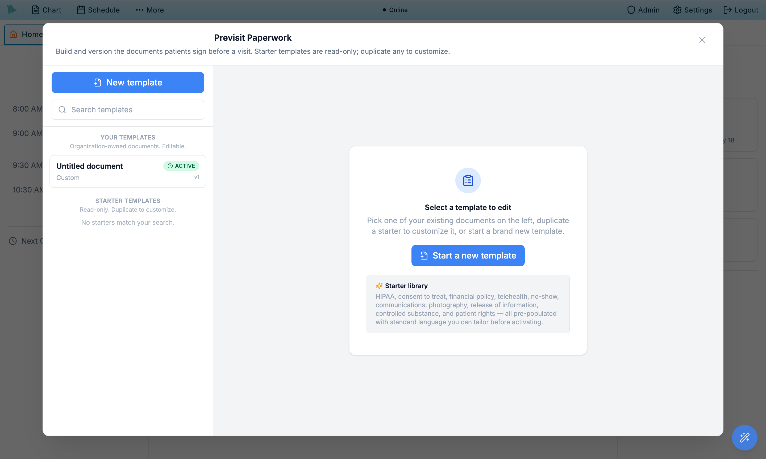Click the STARTER TEMPLATES heading
Screen dimensions: 766x459
tap(128, 201)
